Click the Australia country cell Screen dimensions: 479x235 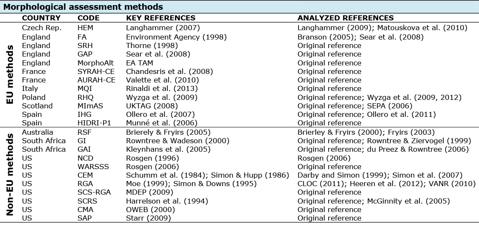coord(38,132)
